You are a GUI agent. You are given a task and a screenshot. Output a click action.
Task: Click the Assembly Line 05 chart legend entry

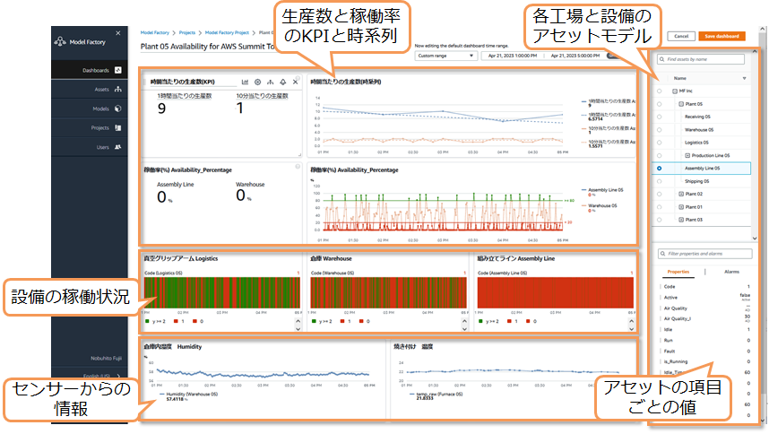pos(602,190)
